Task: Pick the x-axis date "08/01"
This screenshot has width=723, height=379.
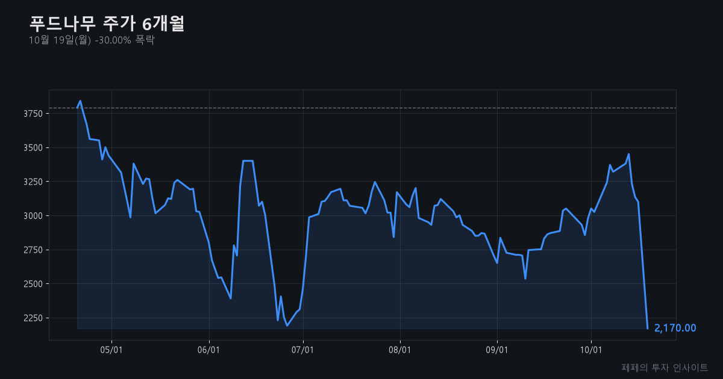Action: [x=400, y=350]
